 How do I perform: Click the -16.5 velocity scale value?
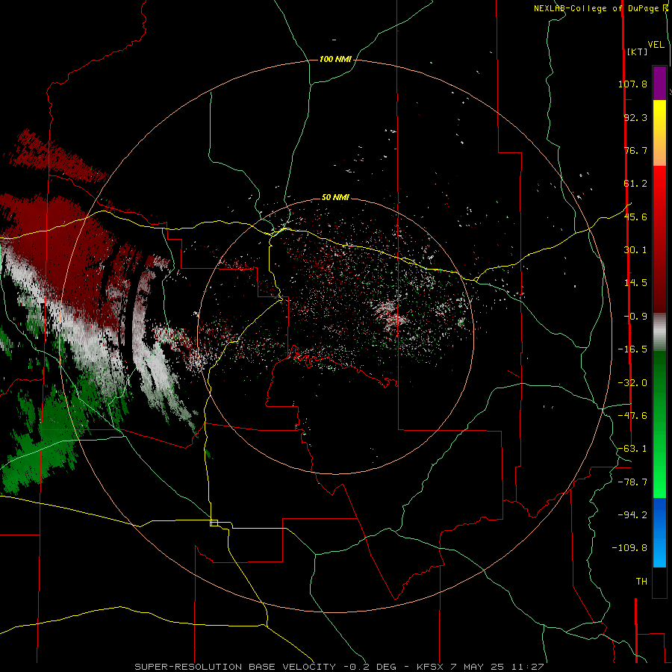tap(632, 349)
